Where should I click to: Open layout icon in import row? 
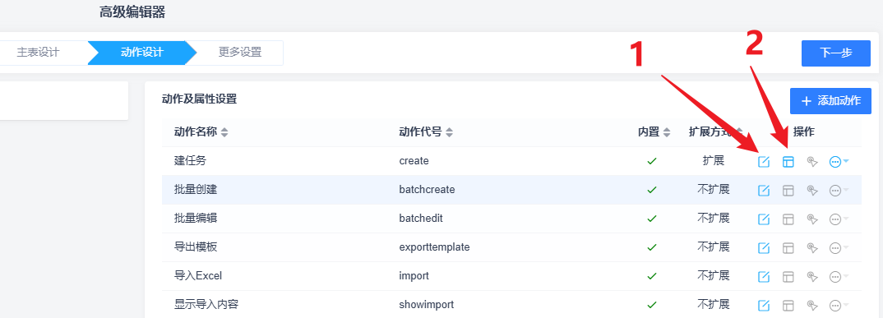tap(788, 277)
